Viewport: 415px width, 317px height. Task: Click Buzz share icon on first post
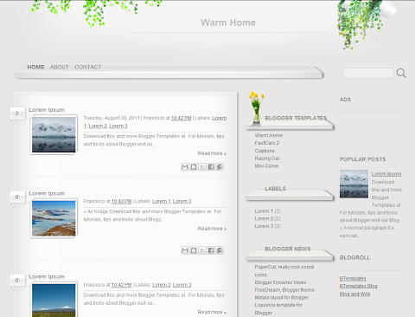tap(220, 167)
